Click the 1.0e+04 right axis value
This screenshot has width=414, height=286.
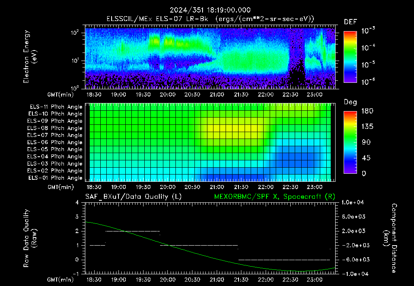[353, 202]
